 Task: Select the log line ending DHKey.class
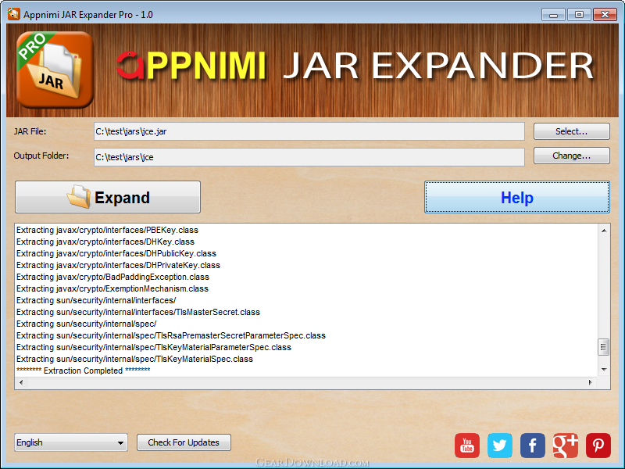[x=105, y=242]
